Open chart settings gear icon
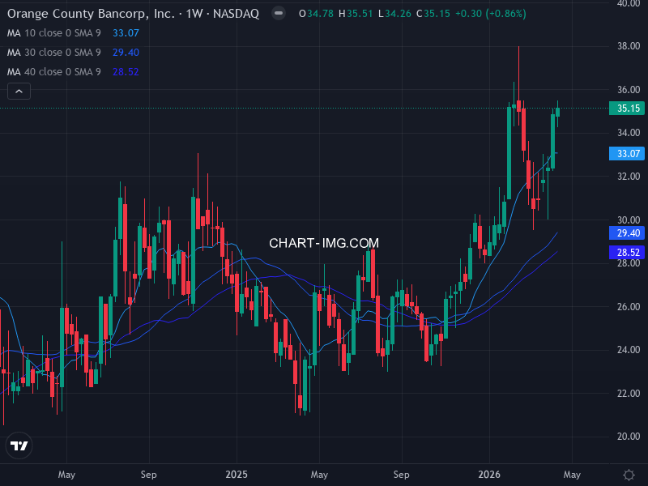The image size is (648, 486). coord(629,475)
